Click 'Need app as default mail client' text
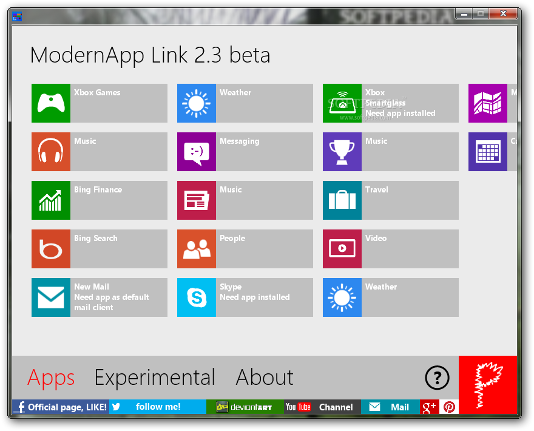Image resolution: width=534 pixels, height=431 pixels. click(112, 302)
